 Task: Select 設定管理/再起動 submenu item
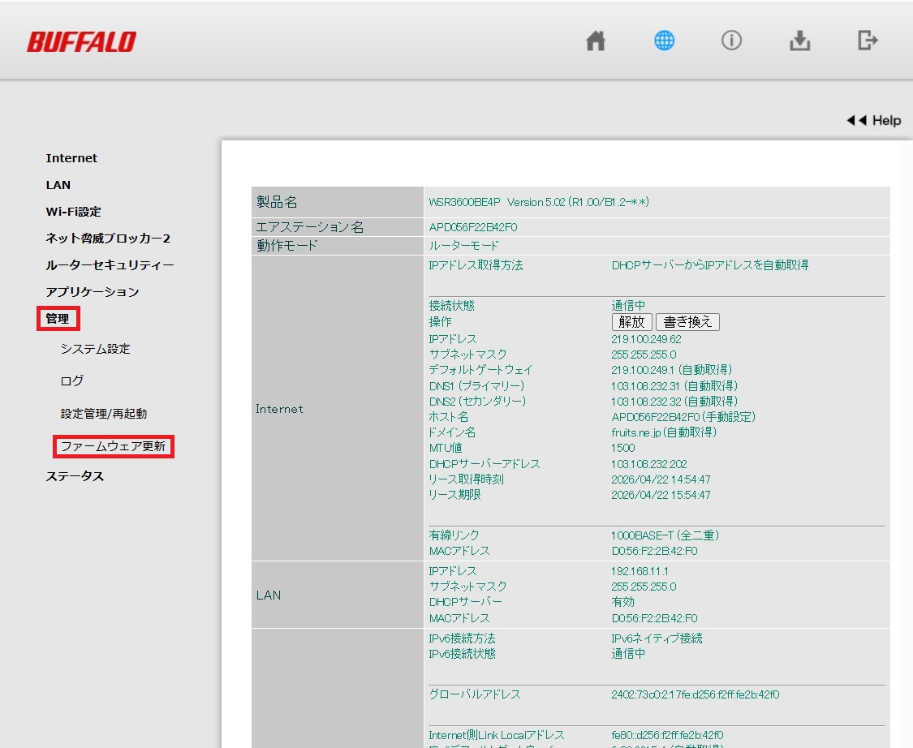104,414
